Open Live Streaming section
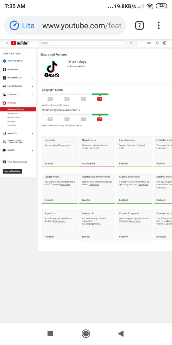Screen dimensions: 172x345 (15, 86)
